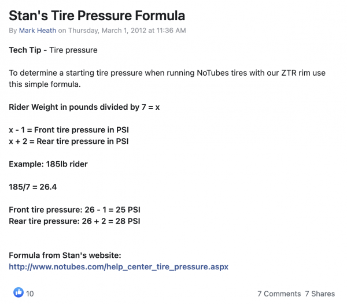The image size is (347, 304).
Task: Open the like count showing 10
Action: click(30, 294)
